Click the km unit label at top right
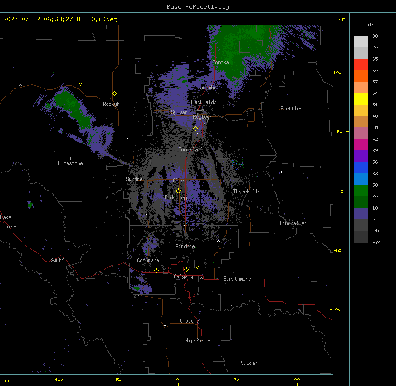Screen dimensions: 396x386 [342, 19]
